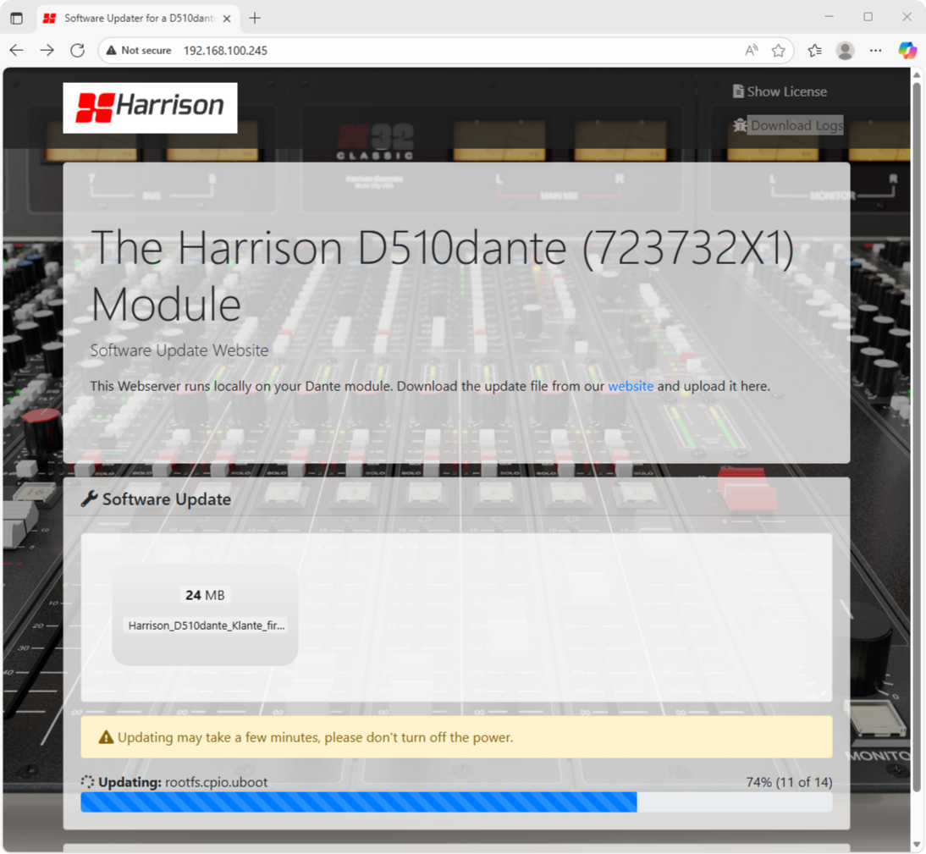
Task: Close the Software Updater browser tab
Action: click(x=227, y=19)
